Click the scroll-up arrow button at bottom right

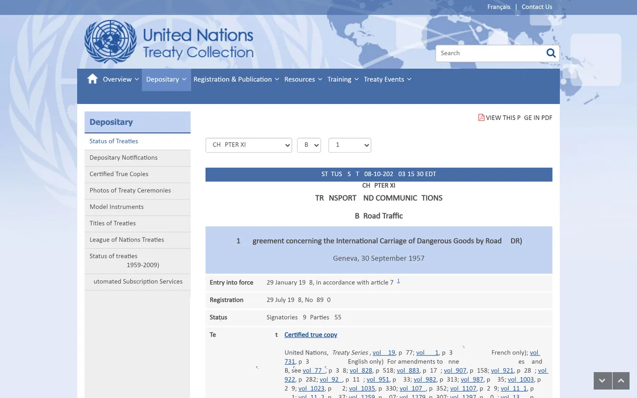click(x=621, y=381)
